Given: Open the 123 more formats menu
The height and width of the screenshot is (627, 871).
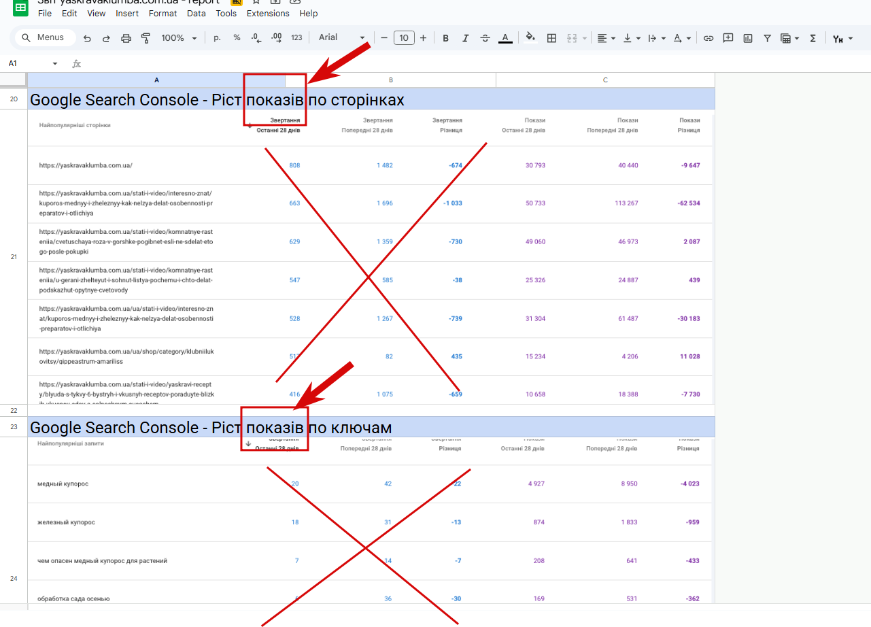Looking at the screenshot, I should click(x=296, y=38).
